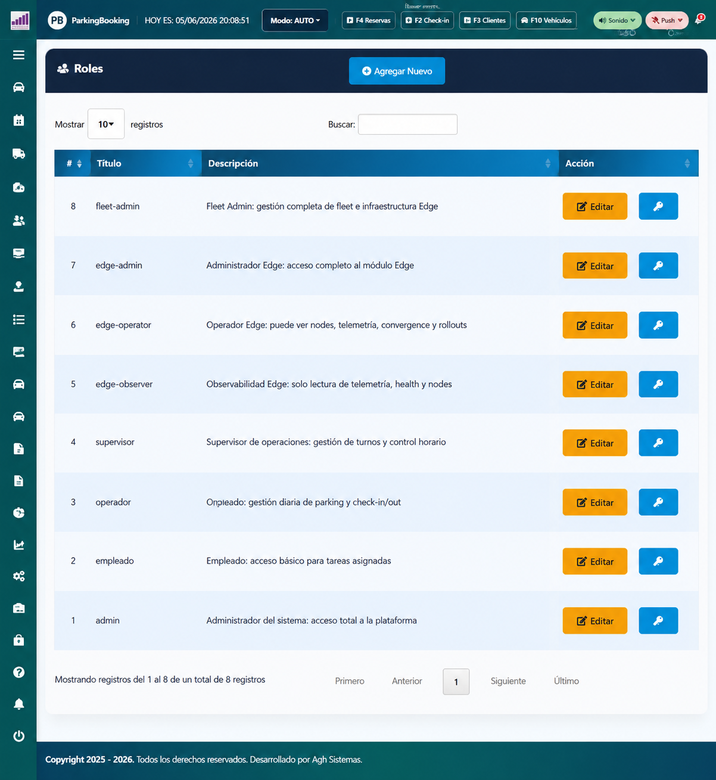The height and width of the screenshot is (780, 716).
Task: Edit the admin role
Action: pyautogui.click(x=595, y=620)
